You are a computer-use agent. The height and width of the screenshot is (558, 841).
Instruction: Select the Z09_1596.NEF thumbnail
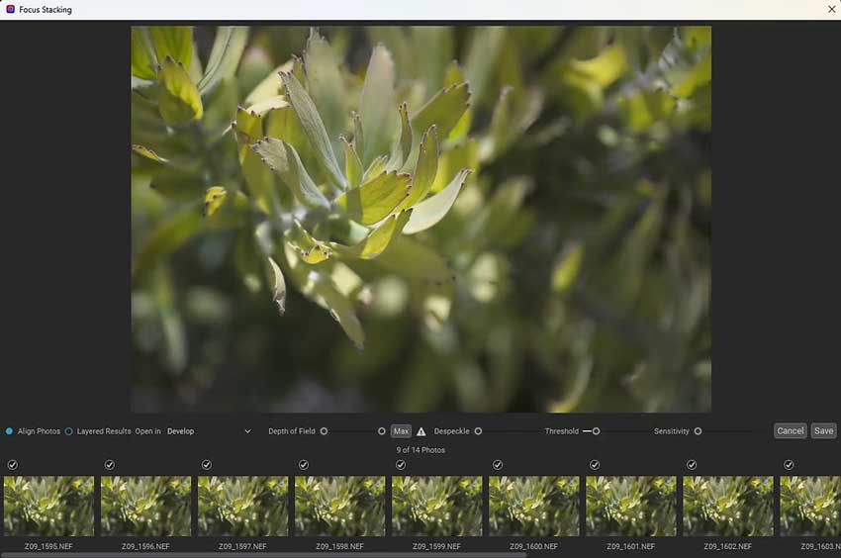point(145,506)
